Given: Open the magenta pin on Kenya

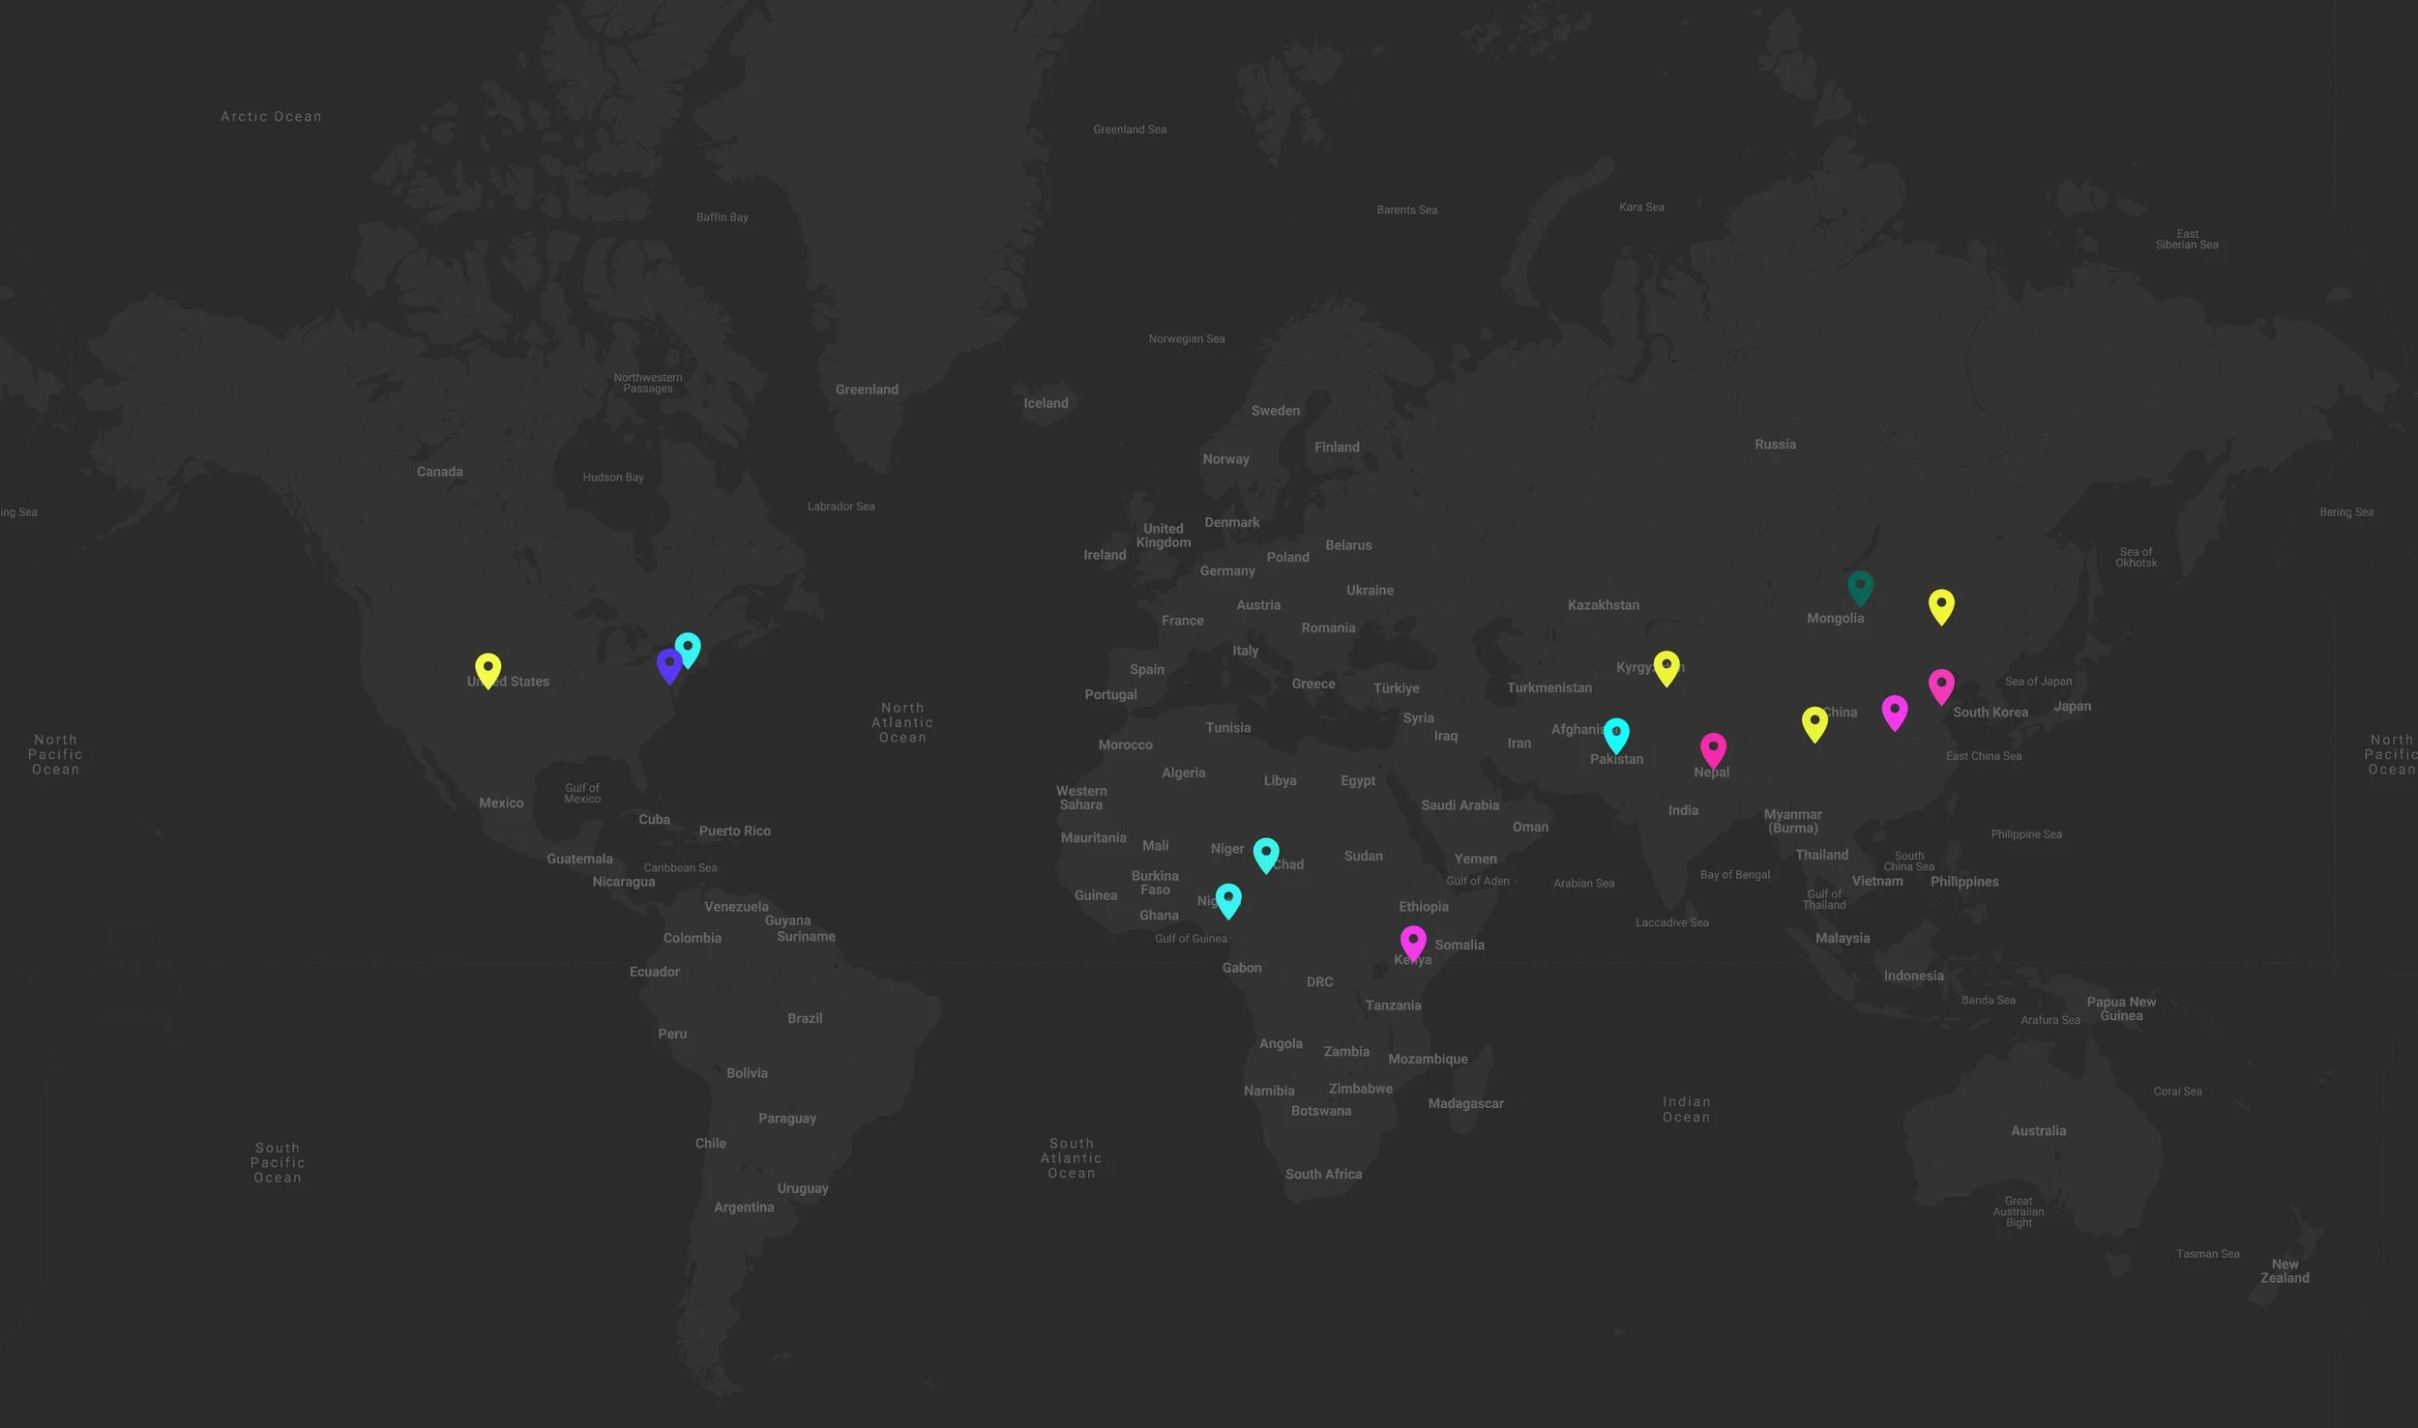Looking at the screenshot, I should [1413, 941].
